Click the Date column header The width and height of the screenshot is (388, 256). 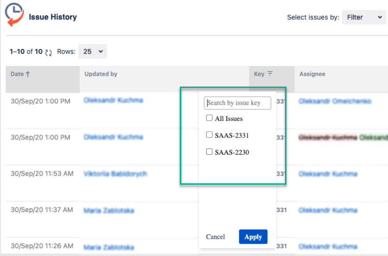click(43, 79)
